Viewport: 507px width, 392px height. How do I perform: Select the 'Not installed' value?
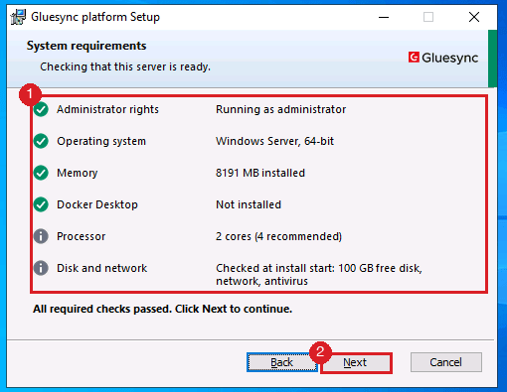tap(249, 204)
